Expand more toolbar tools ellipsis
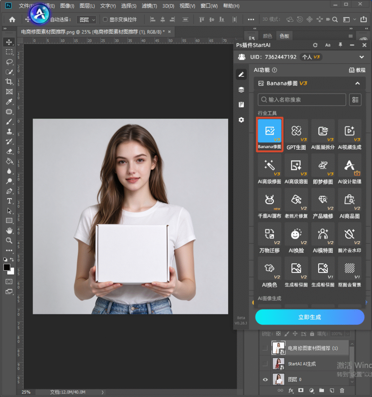The height and width of the screenshot is (397, 372). (9, 250)
